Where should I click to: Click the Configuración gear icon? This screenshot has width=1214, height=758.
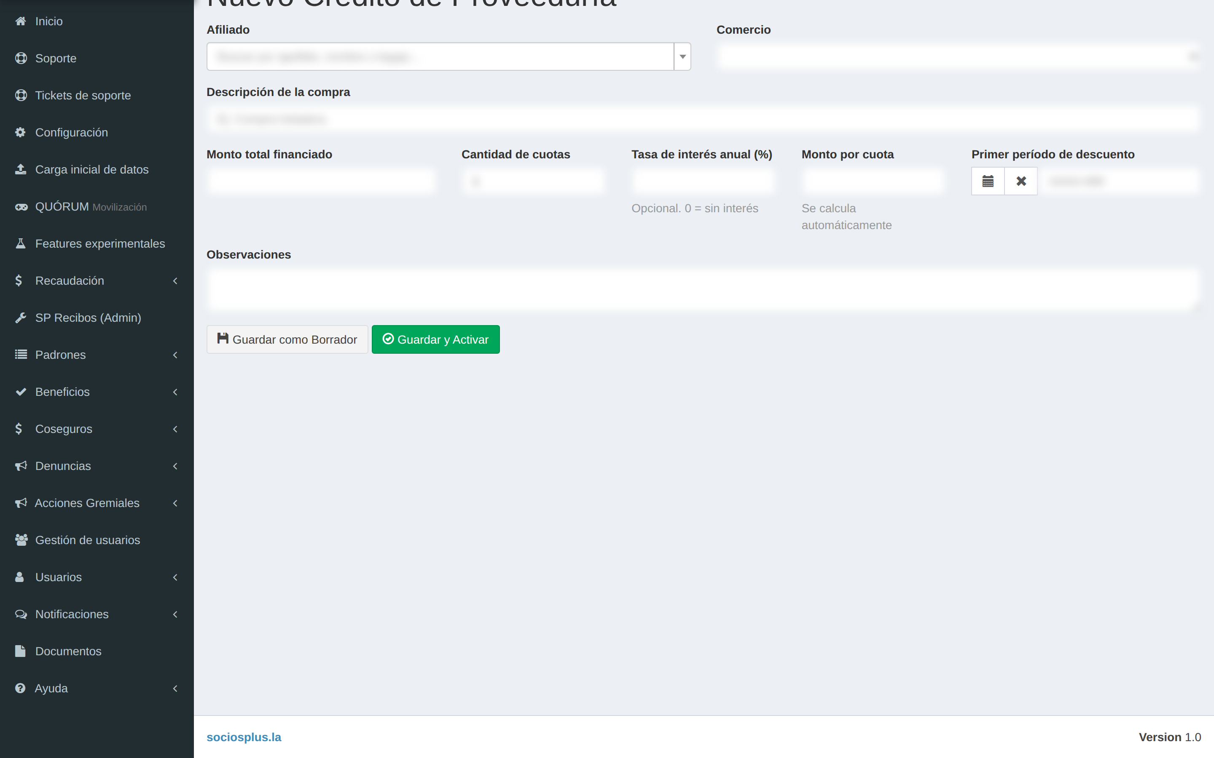(x=21, y=132)
